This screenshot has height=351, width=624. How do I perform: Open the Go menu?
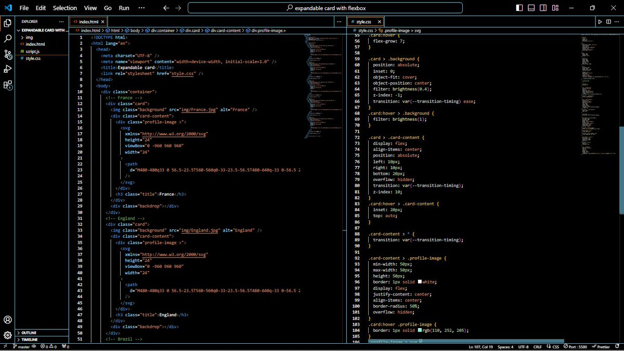pyautogui.click(x=108, y=8)
